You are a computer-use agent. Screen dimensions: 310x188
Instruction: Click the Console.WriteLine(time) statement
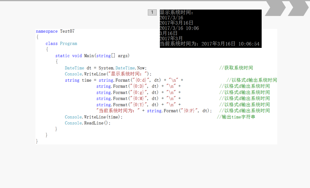click(x=94, y=117)
